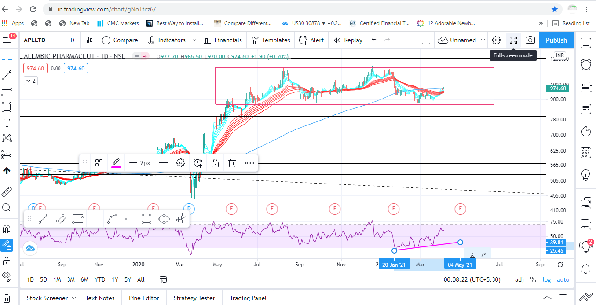This screenshot has width=596, height=305.
Task: Expand the favorite indicators dropdown arrow
Action: point(194,40)
